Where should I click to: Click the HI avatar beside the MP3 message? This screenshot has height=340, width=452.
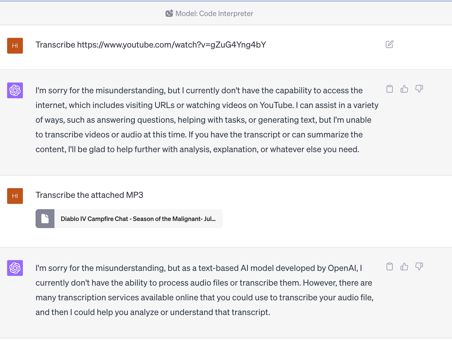click(15, 196)
